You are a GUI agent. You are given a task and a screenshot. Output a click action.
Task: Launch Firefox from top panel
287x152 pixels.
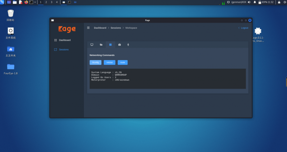coord(26,2)
